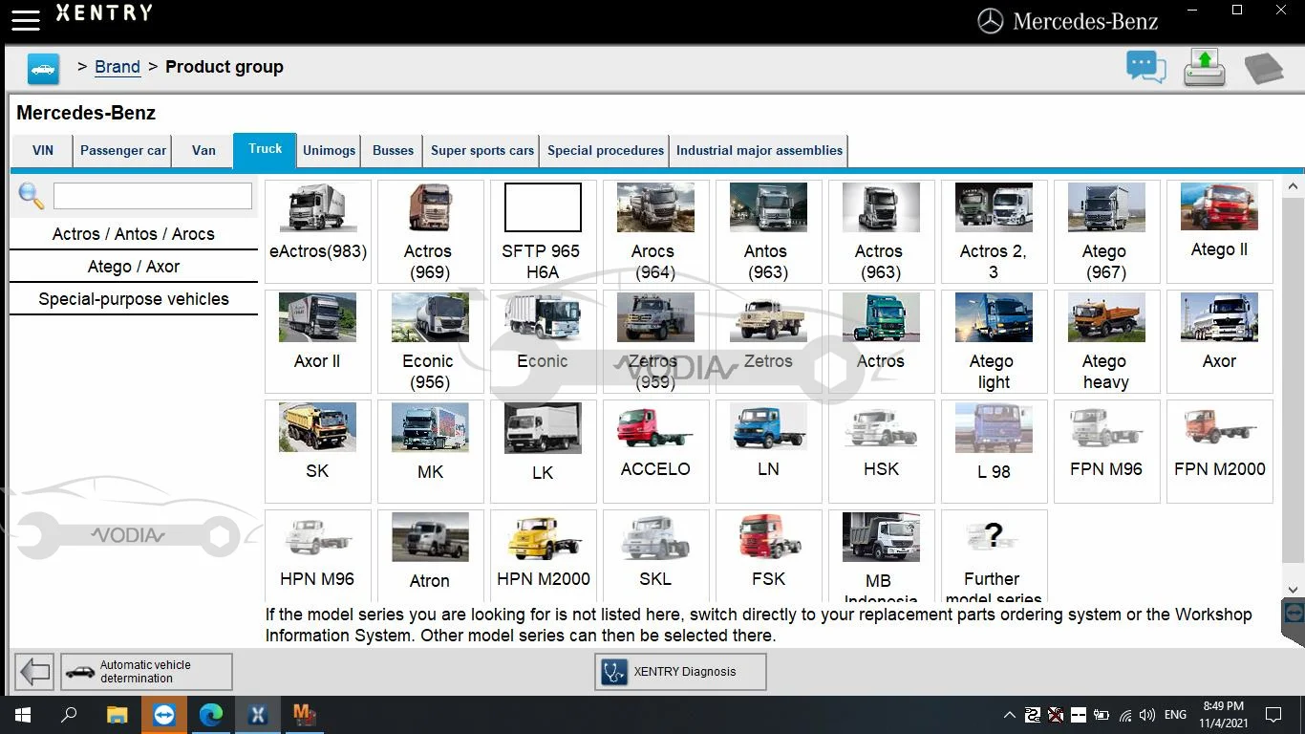Click the model search input field

coord(153,196)
